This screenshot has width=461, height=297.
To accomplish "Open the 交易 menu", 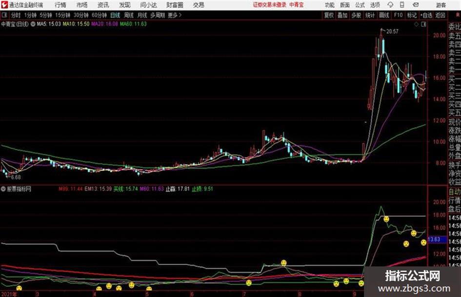I will click(199, 5).
